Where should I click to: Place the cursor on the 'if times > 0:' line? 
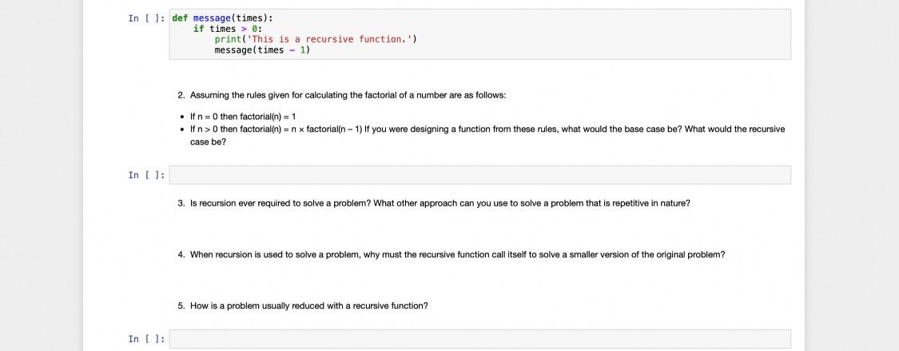[227, 29]
